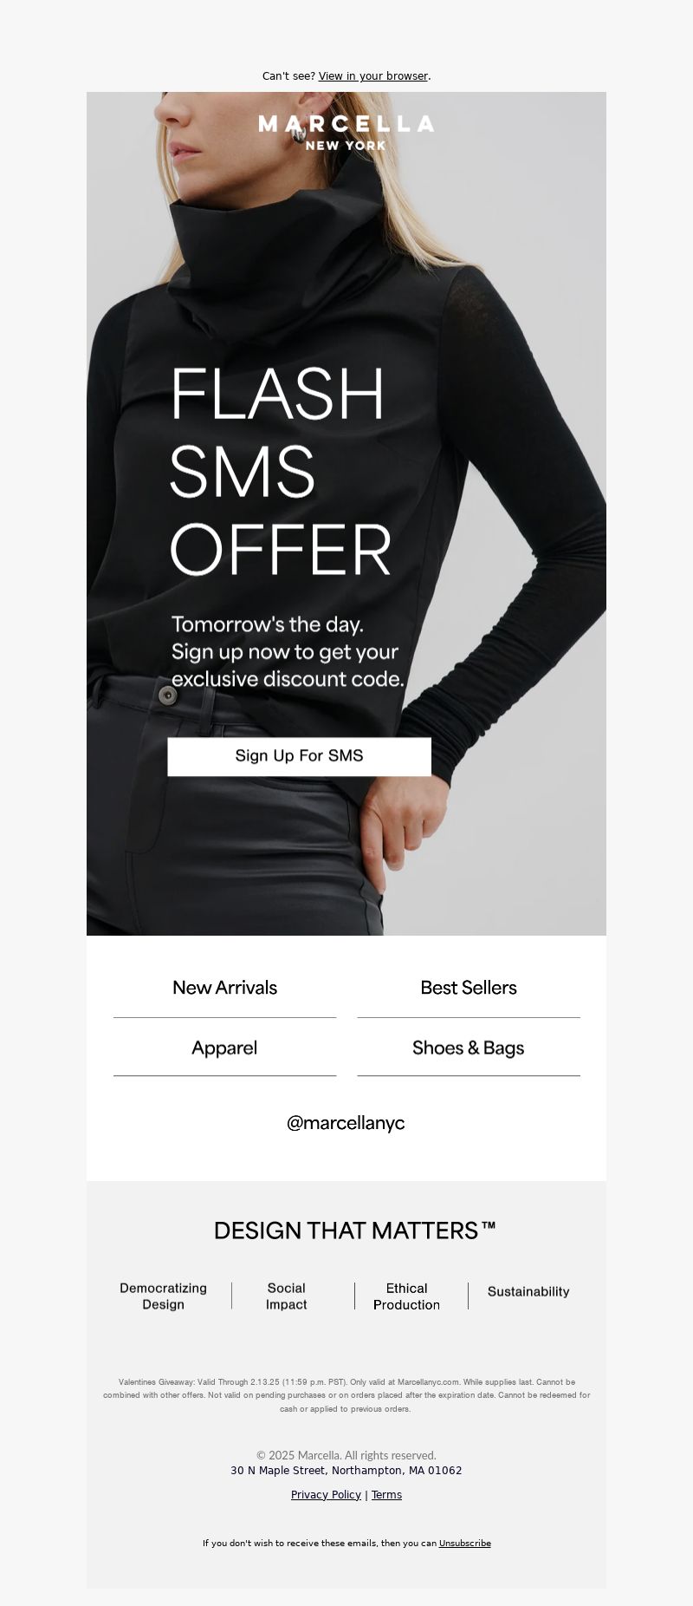Select the Apparel link
Image resolution: width=693 pixels, height=1606 pixels.
point(224,1048)
